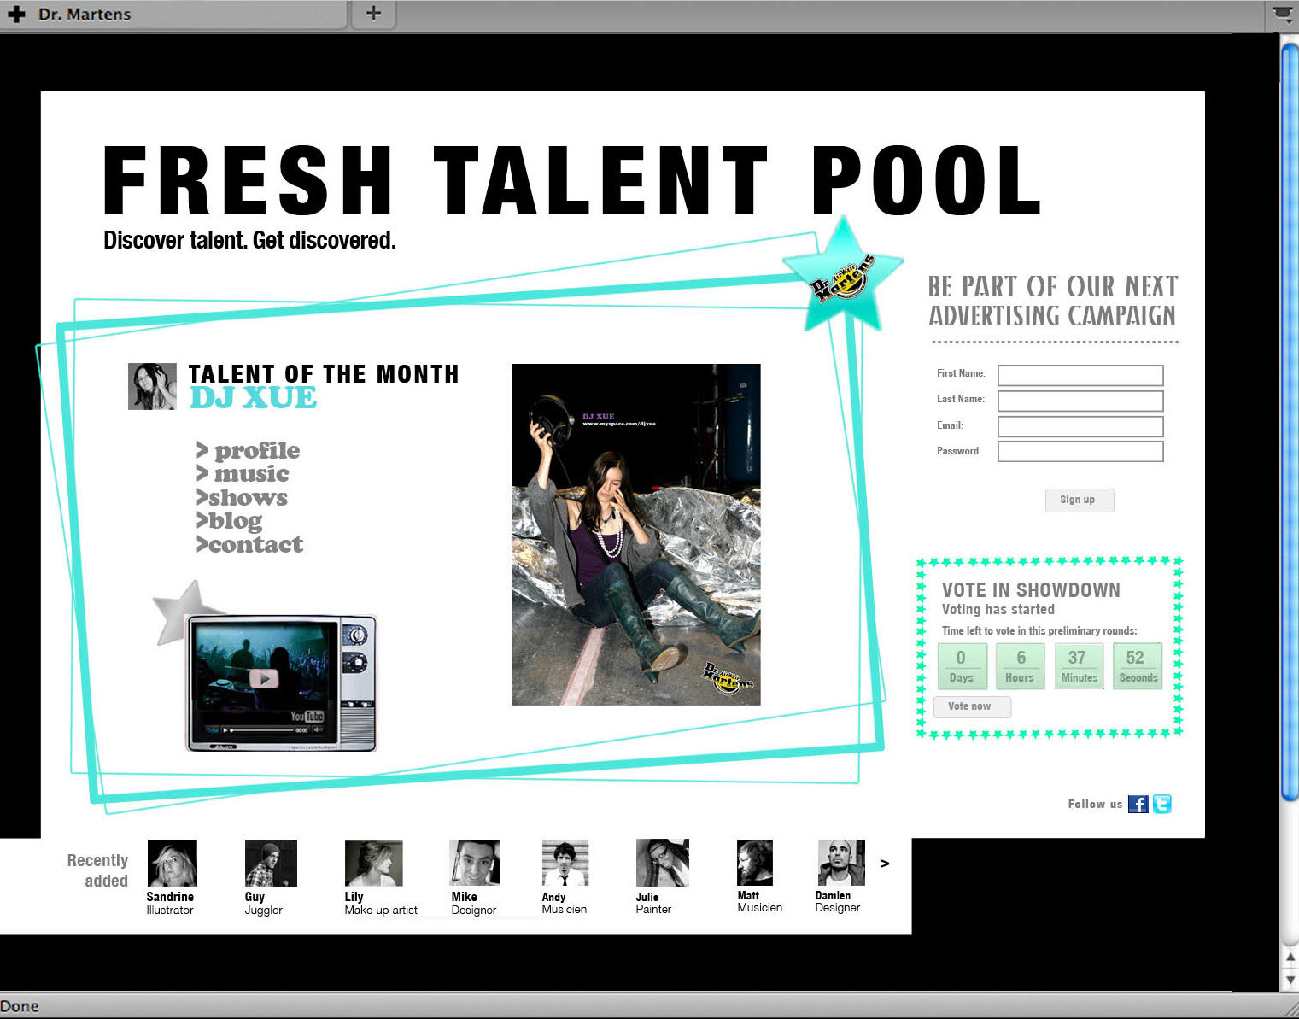Click the 'TALENT OF THE MONTH' heading
This screenshot has width=1299, height=1019.
(324, 374)
